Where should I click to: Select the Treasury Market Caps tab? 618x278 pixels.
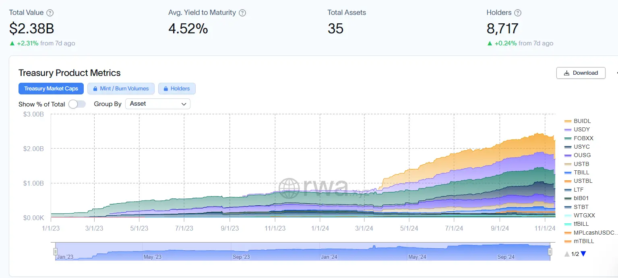tap(51, 88)
